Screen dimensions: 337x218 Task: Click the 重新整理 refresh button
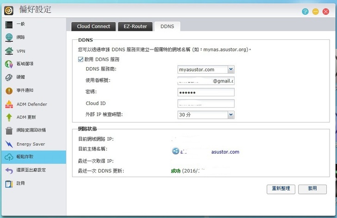point(281,189)
